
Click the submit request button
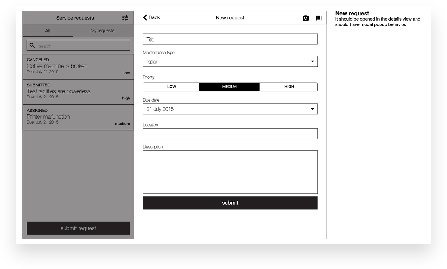click(x=78, y=228)
